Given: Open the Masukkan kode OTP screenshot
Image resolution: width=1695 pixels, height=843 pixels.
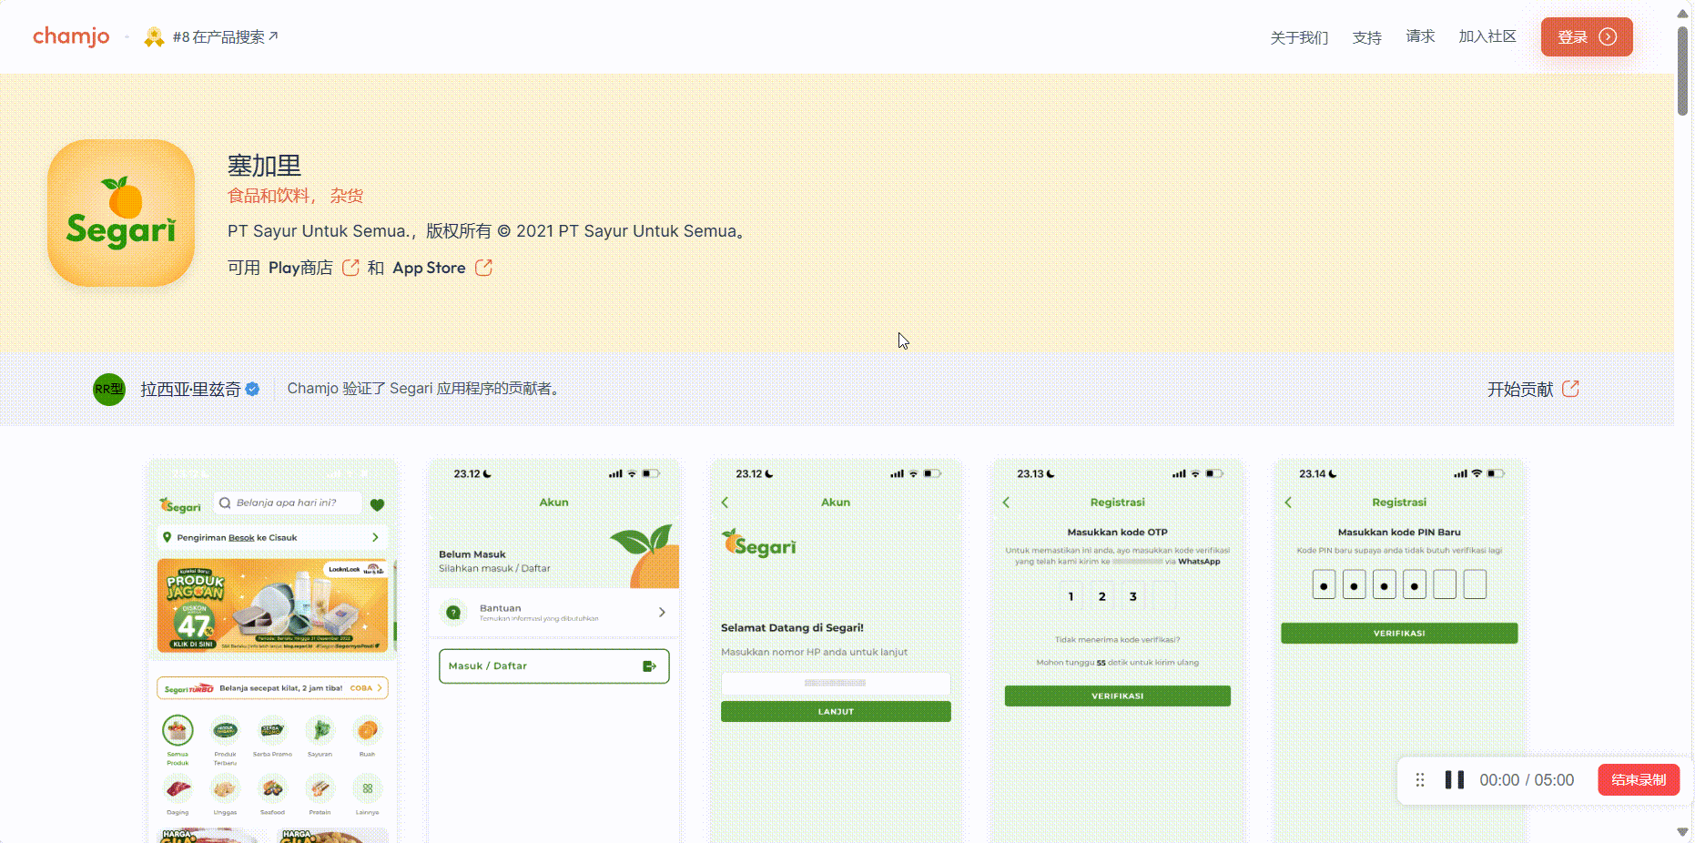Looking at the screenshot, I should tap(1117, 651).
